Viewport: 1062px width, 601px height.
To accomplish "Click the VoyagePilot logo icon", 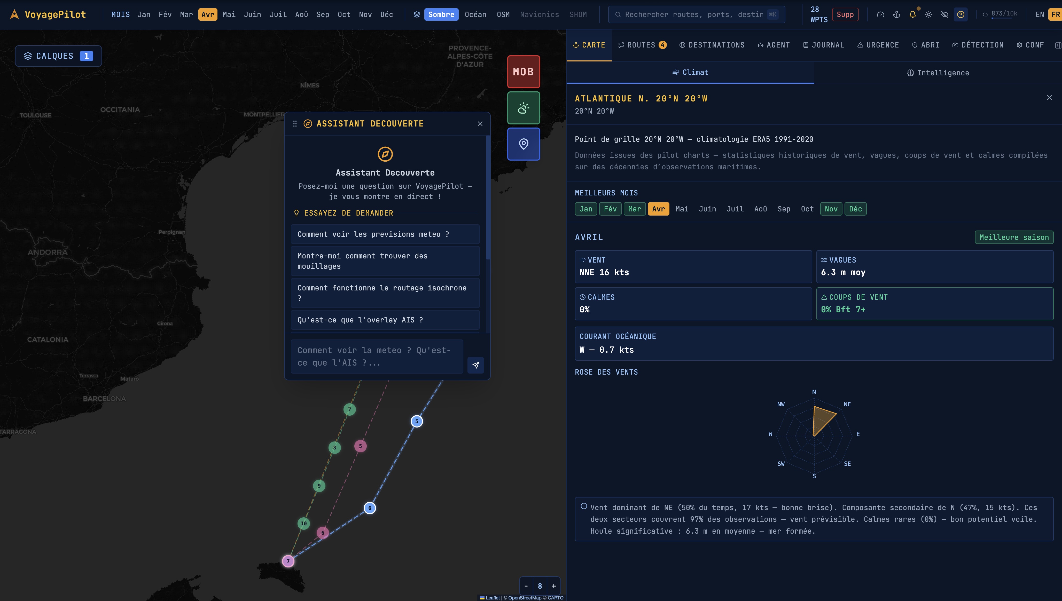I will tap(14, 14).
